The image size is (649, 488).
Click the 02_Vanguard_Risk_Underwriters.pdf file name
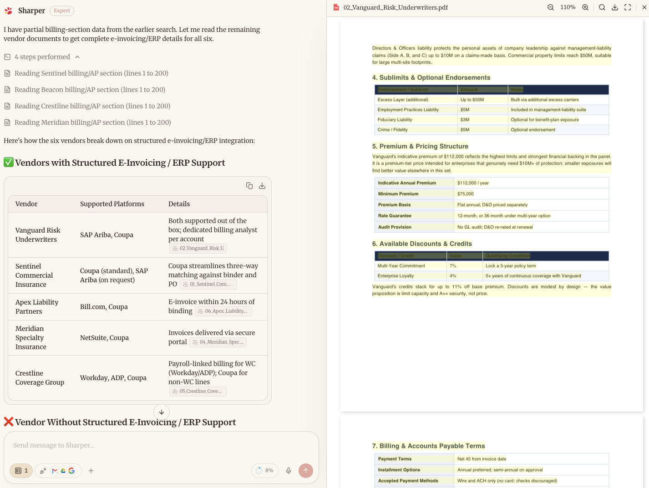[x=395, y=7]
